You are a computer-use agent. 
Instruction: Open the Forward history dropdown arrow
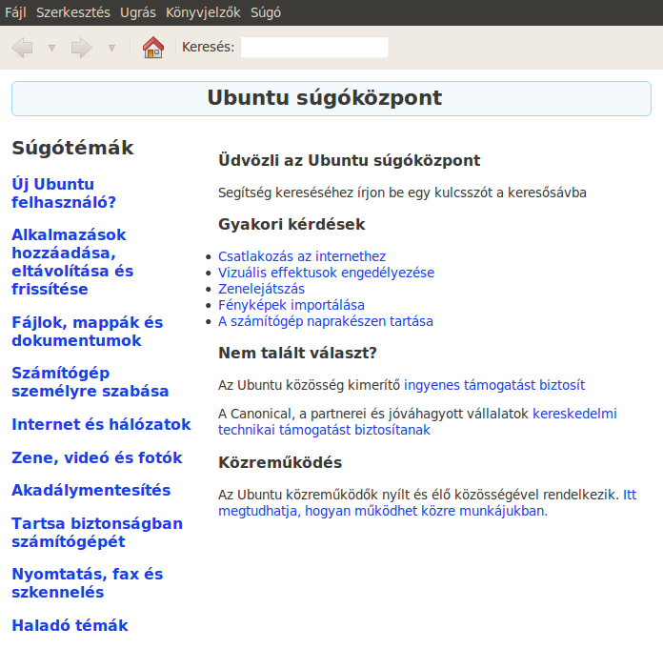(112, 48)
